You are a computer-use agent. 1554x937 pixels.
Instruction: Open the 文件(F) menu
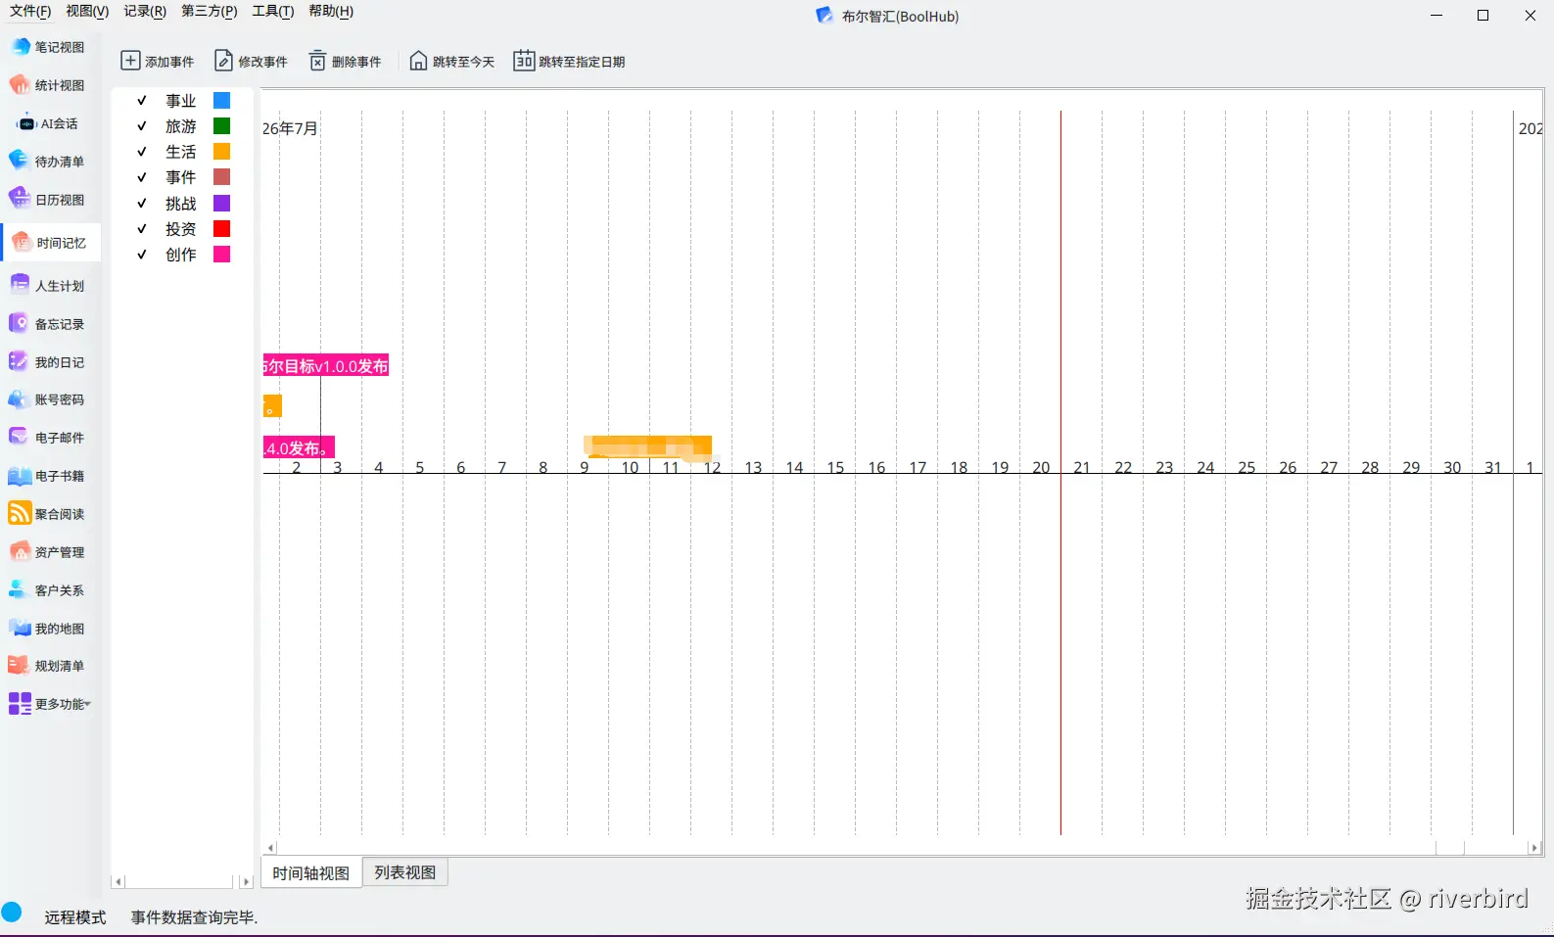pyautogui.click(x=30, y=11)
